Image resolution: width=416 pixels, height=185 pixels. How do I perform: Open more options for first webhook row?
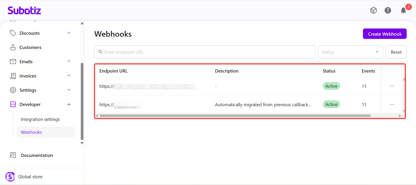tap(392, 86)
